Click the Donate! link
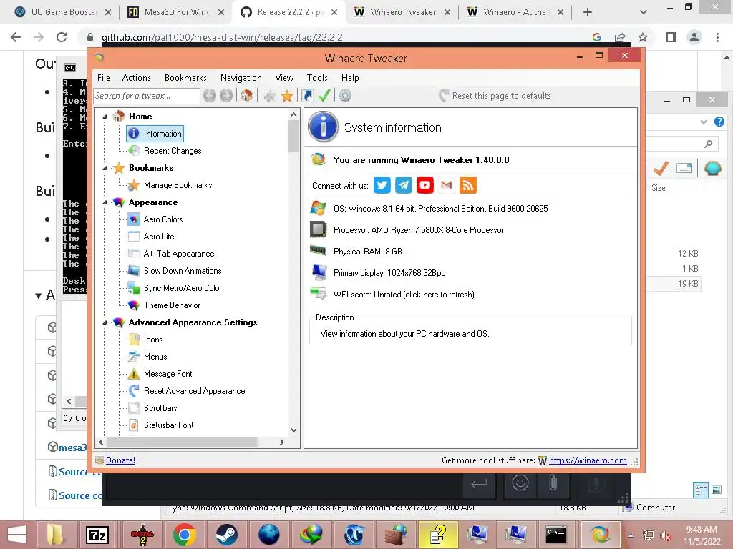 click(120, 460)
